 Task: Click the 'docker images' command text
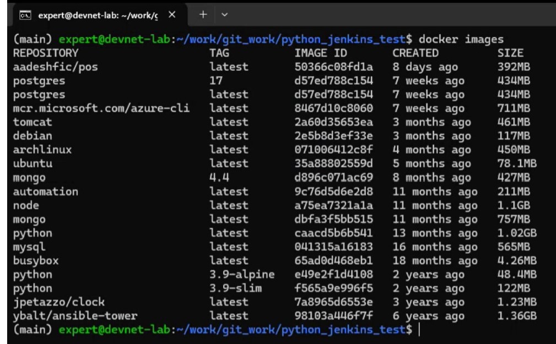click(x=461, y=39)
